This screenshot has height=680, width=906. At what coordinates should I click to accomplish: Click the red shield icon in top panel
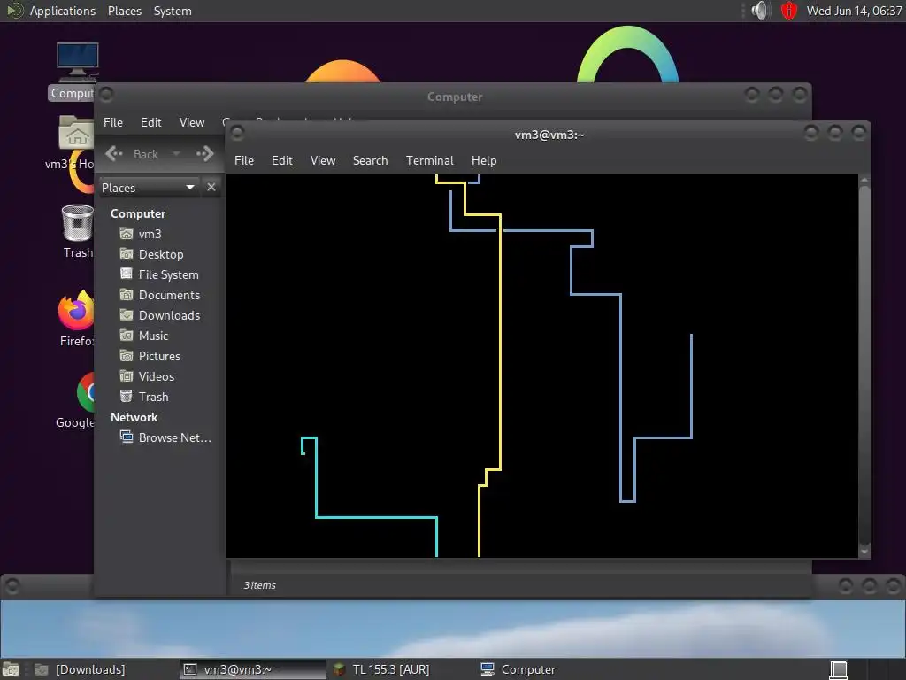click(x=788, y=11)
